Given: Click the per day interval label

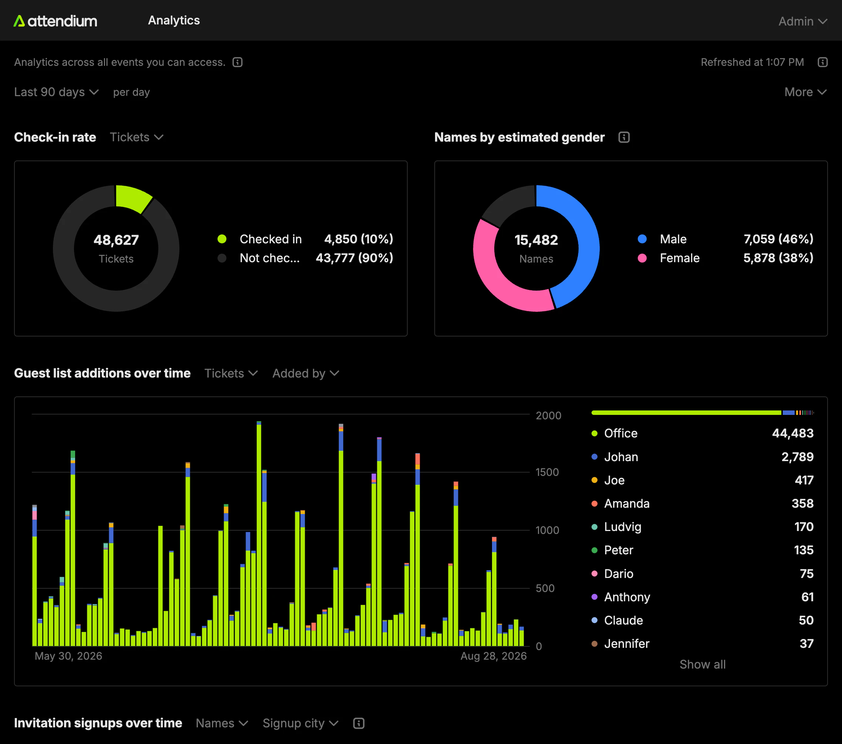Looking at the screenshot, I should coord(131,92).
